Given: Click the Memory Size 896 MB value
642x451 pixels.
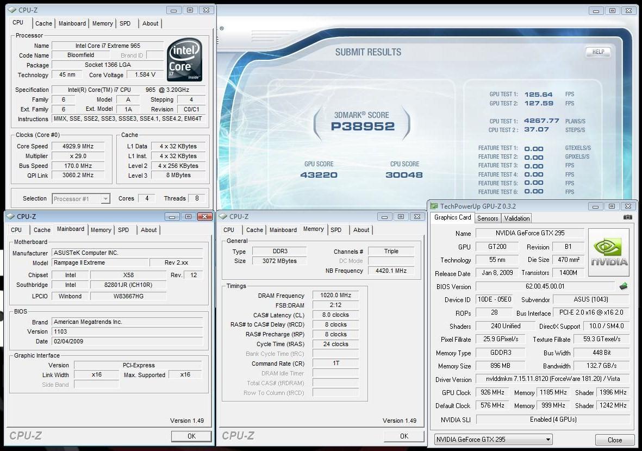Looking at the screenshot, I should pyautogui.click(x=500, y=366).
